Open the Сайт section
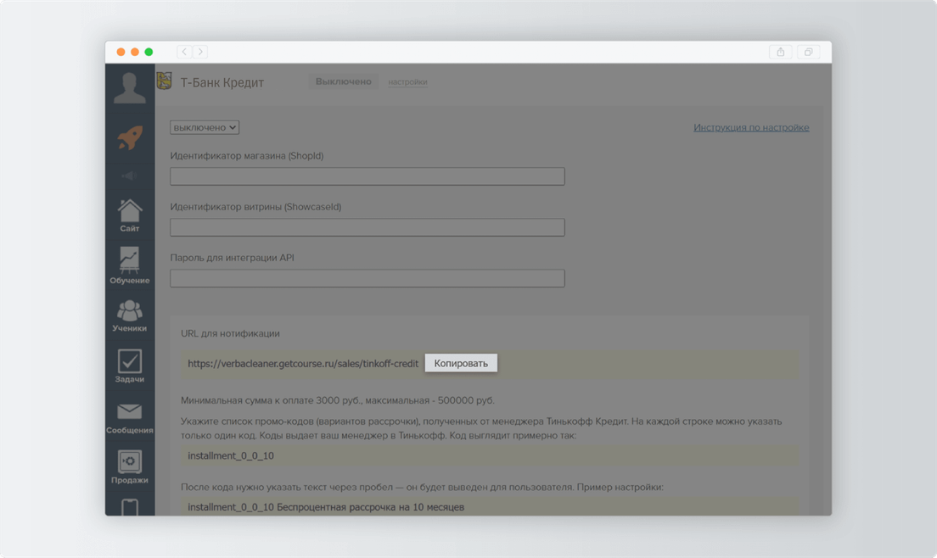 tap(130, 216)
